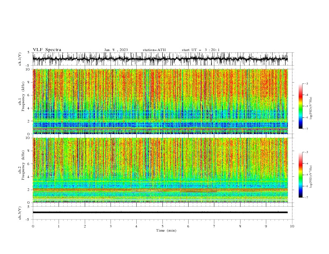Click tick "4" on the Time axis
Viewport: 329px width, 254px height.
click(x=136, y=226)
